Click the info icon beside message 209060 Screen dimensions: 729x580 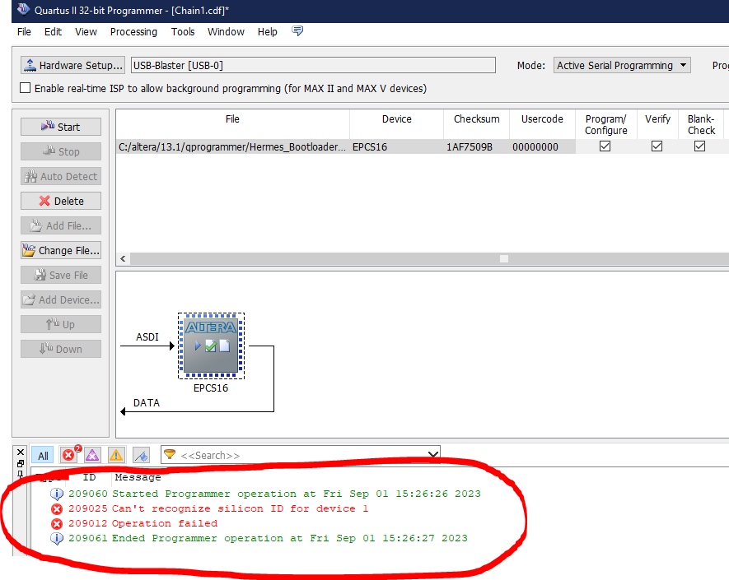click(x=57, y=494)
